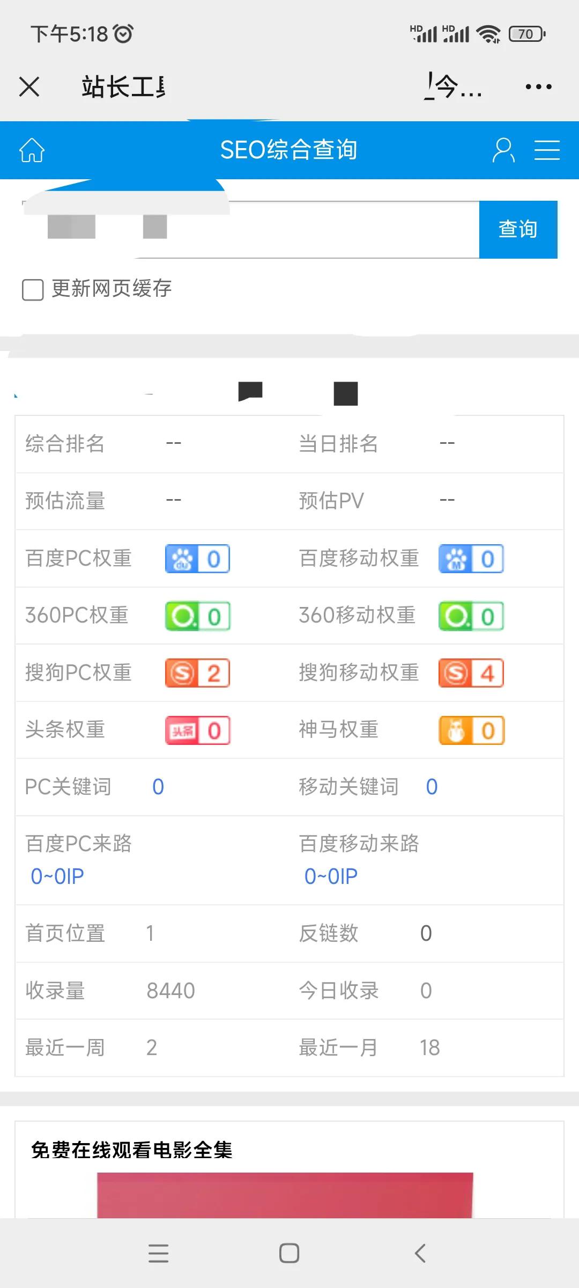Click the 最近一月 value 18
Screen dimensions: 579x1288
[430, 1048]
